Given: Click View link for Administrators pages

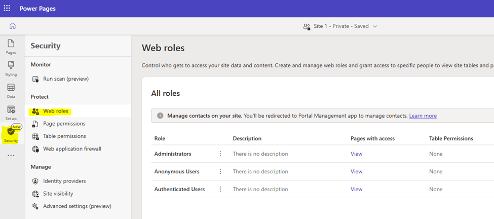Looking at the screenshot, I should (x=356, y=154).
